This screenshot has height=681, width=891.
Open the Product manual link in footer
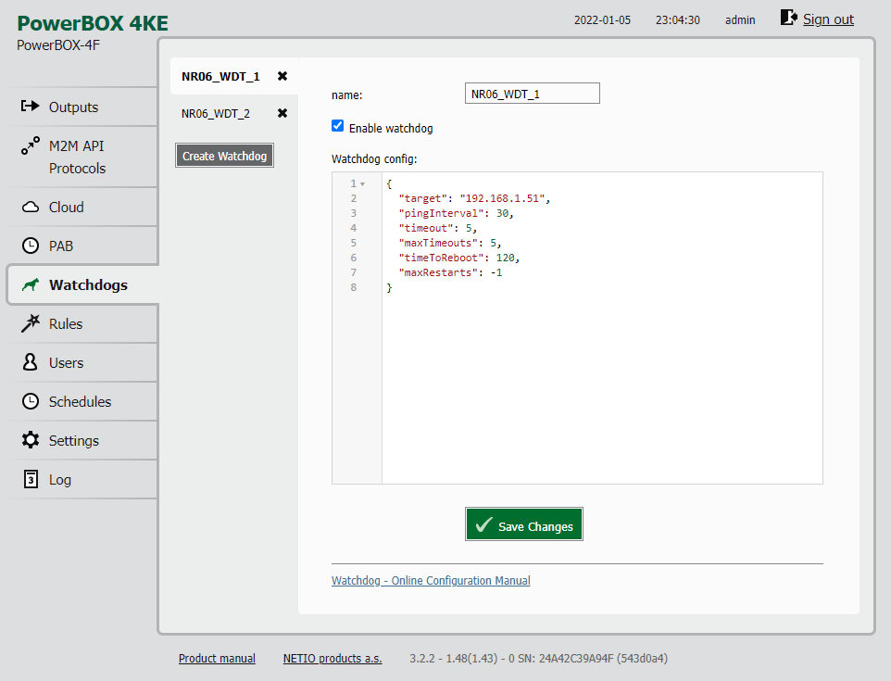(x=217, y=659)
